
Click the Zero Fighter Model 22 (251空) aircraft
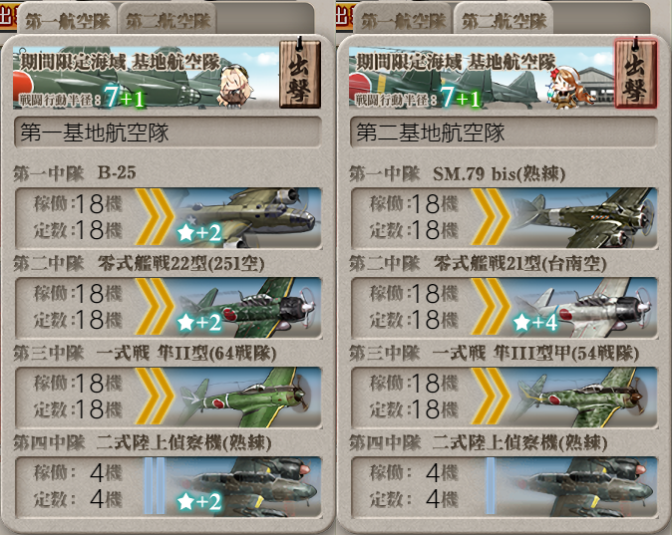[x=168, y=308]
